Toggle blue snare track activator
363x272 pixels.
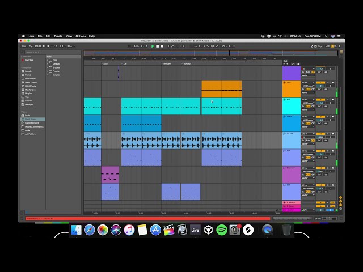(320, 117)
